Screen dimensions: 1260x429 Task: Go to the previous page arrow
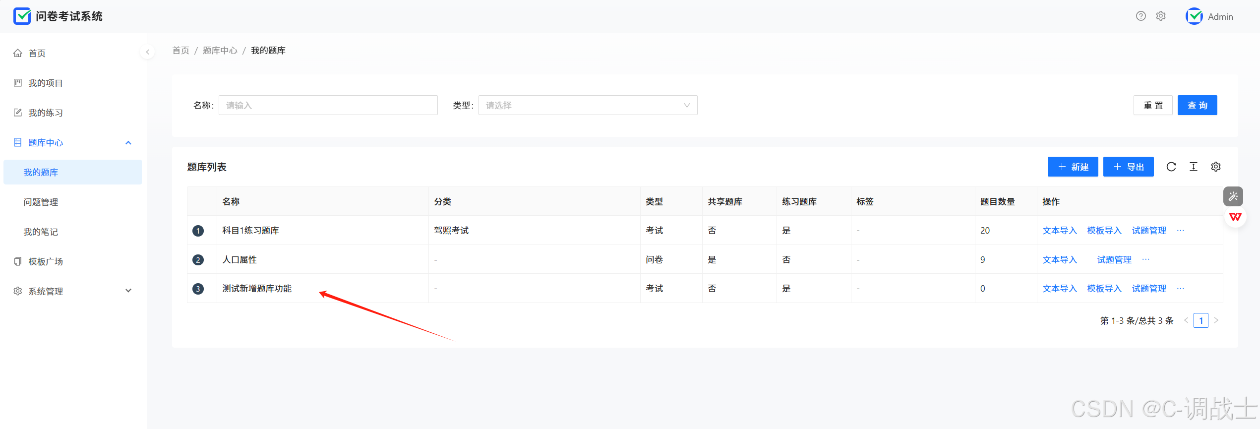[1186, 320]
